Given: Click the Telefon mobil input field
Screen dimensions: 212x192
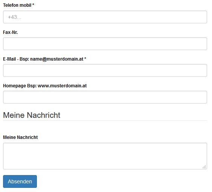Looking at the screenshot, I should click(x=105, y=17).
